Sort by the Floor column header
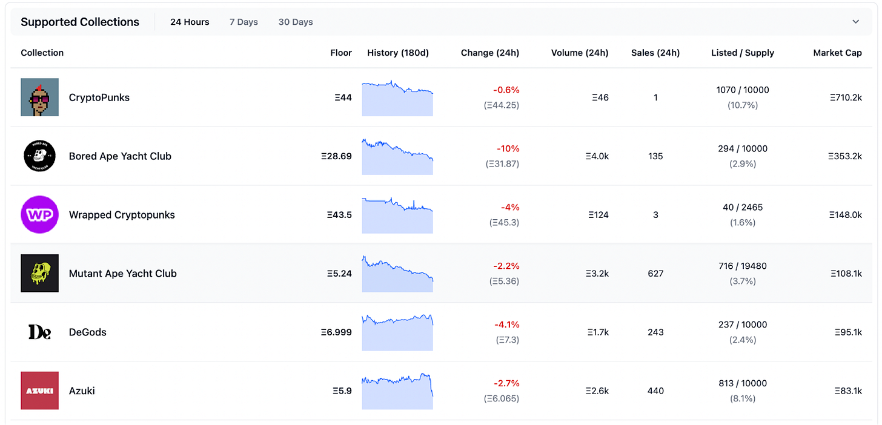 click(x=341, y=53)
